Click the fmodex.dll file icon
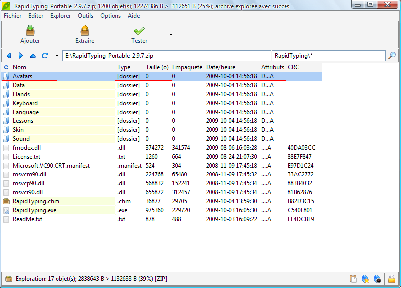 [6, 148]
